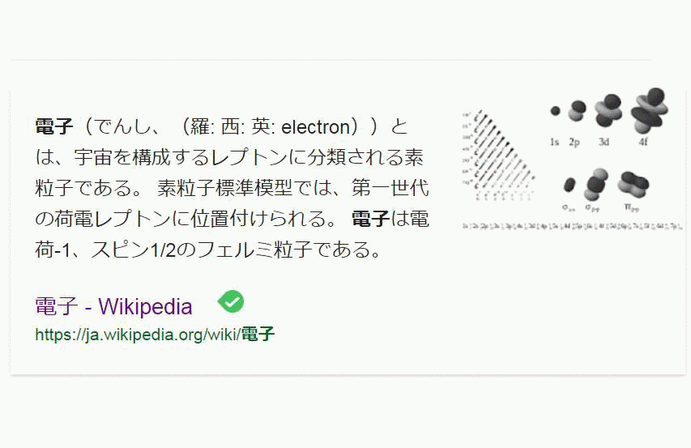Screen dimensions: 691x448
Task: Click the 3d orbital shape
Action: pyautogui.click(x=608, y=111)
